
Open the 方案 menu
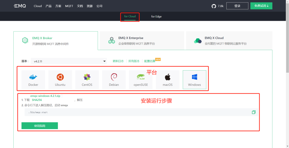coord(58,6)
